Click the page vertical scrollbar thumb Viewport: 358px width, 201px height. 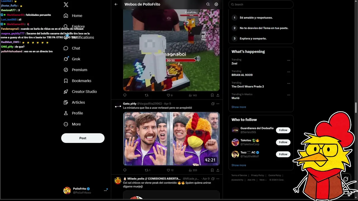pos(356,107)
